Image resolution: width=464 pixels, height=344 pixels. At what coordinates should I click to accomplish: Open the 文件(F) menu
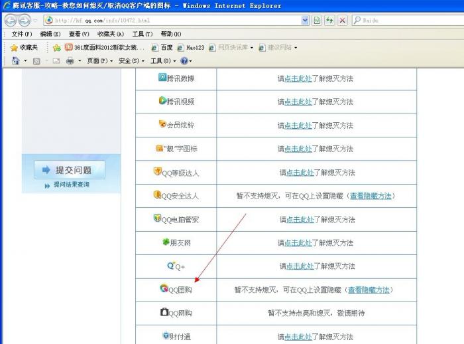[22, 34]
